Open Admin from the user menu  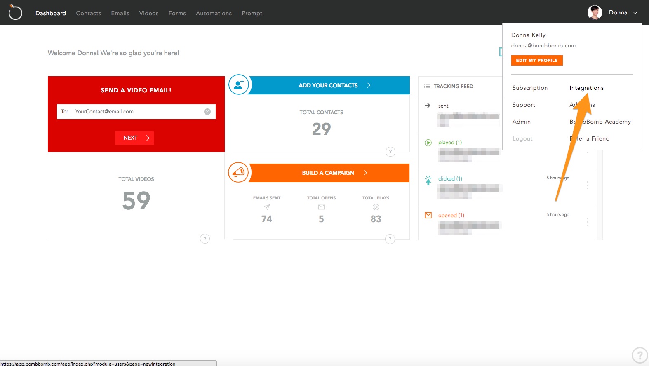[522, 122]
